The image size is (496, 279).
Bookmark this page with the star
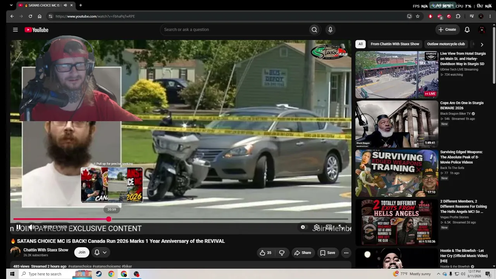(x=418, y=16)
